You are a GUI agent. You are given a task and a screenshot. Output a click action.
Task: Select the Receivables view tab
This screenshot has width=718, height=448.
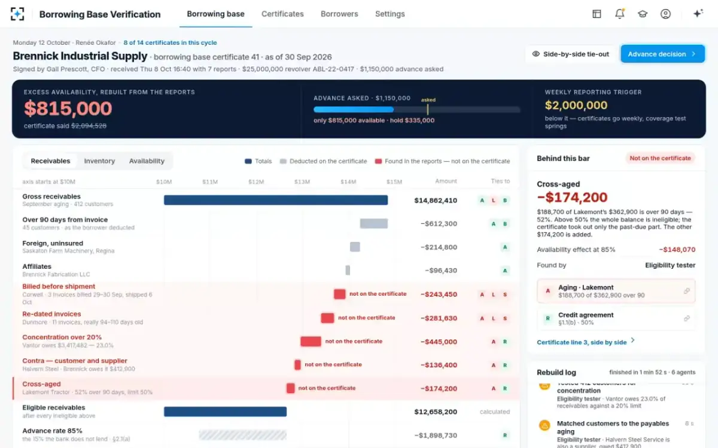click(50, 161)
